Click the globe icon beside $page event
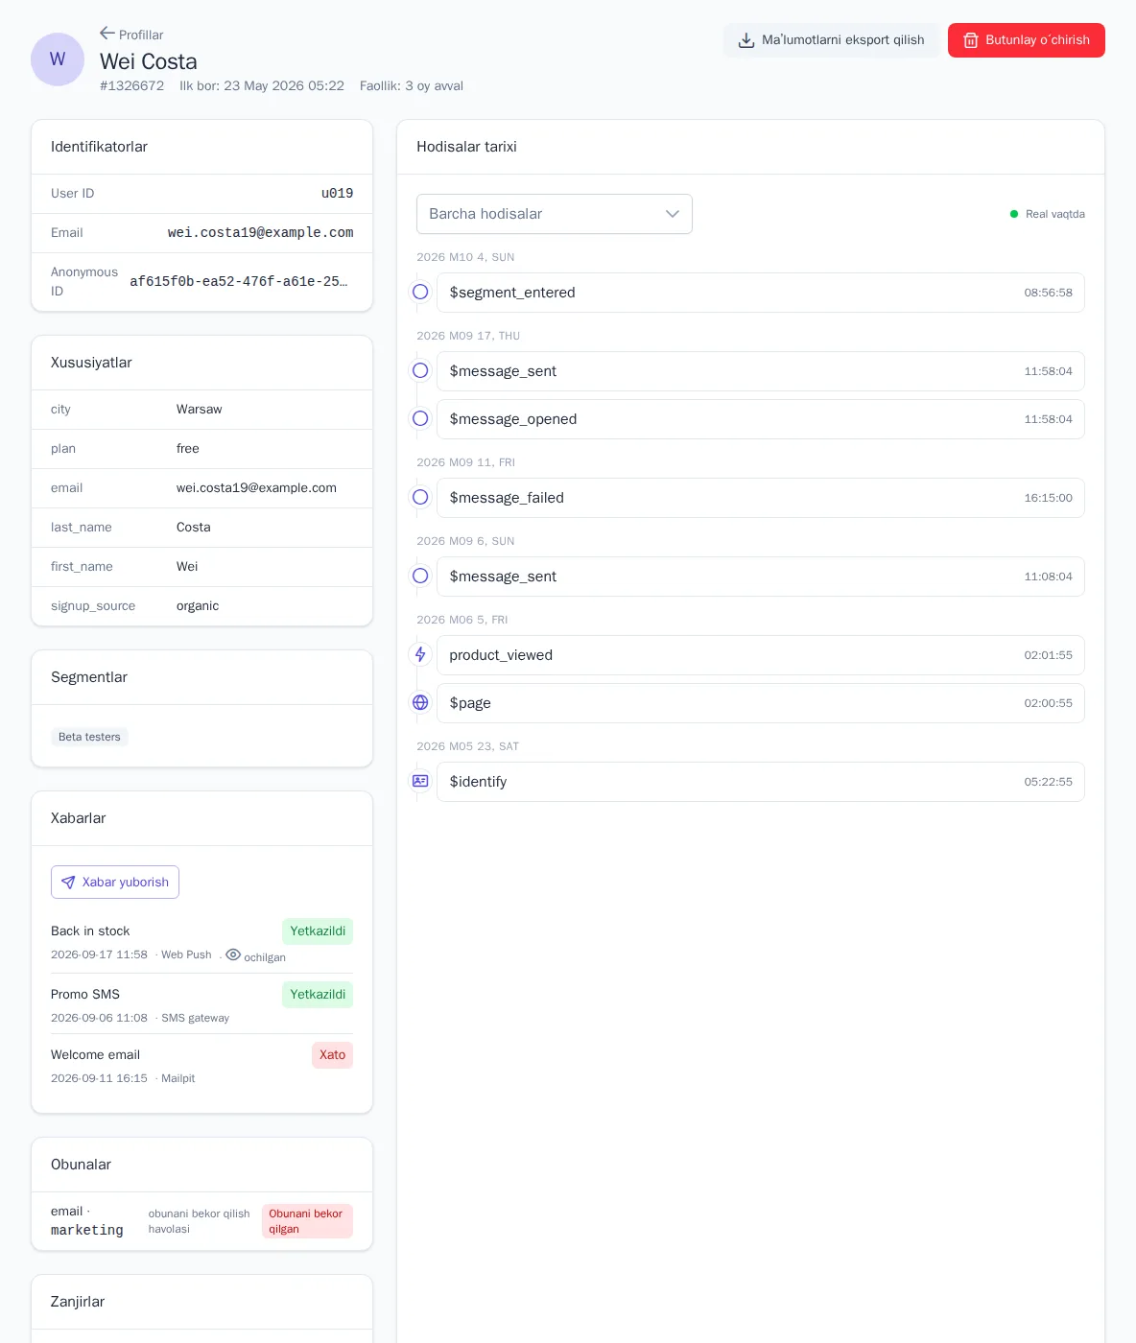This screenshot has height=1343, width=1136. coord(420,702)
